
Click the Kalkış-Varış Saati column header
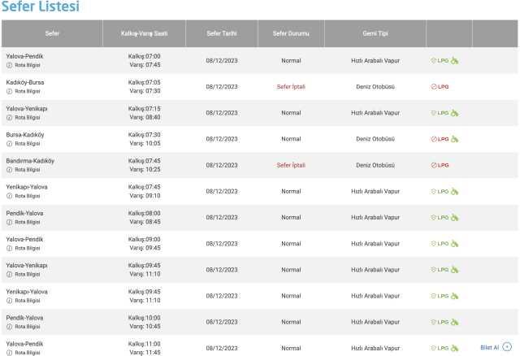click(x=145, y=34)
